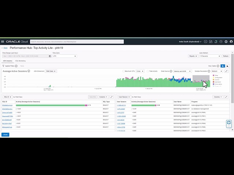Open the ASH Dimension Wait Class dropdown
The height and width of the screenshot is (175, 234).
[x=51, y=71]
